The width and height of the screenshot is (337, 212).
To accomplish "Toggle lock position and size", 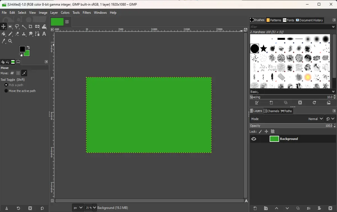I will tap(267, 132).
